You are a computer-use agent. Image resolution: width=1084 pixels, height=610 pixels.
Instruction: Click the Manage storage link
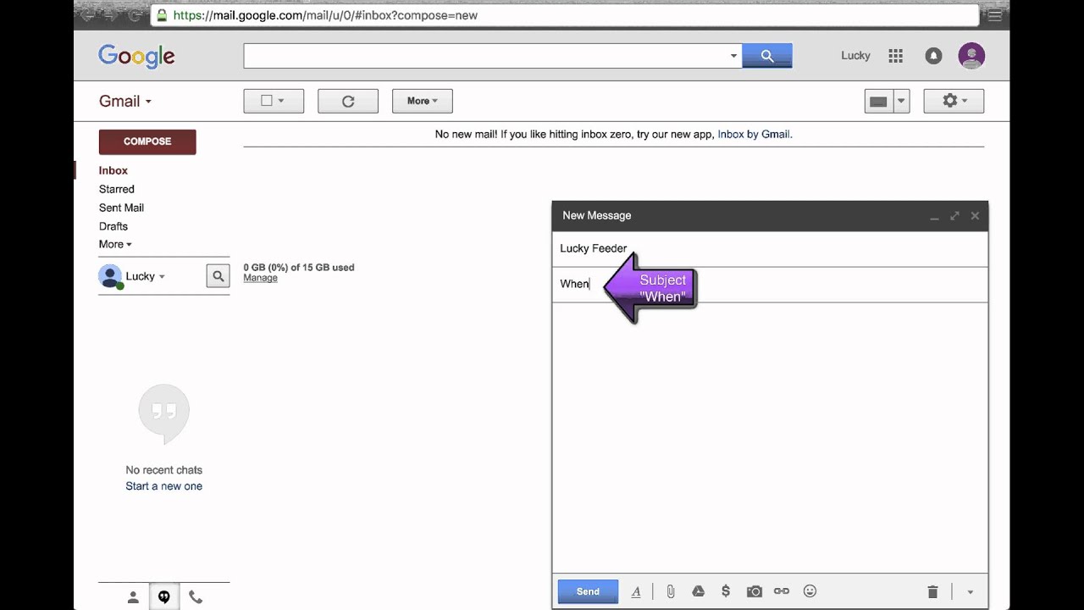[260, 278]
